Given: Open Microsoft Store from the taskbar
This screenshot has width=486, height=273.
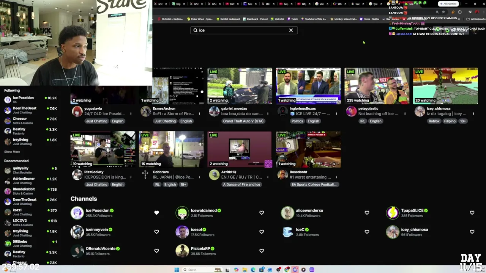Looking at the screenshot, I should 262,270.
